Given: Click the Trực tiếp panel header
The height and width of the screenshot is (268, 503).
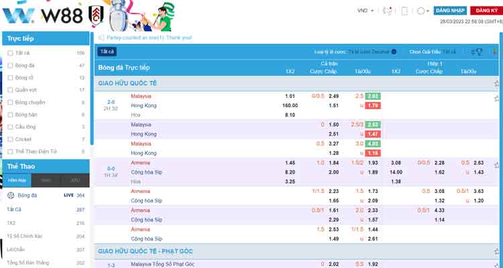Looking at the screenshot, I should tap(46, 38).
